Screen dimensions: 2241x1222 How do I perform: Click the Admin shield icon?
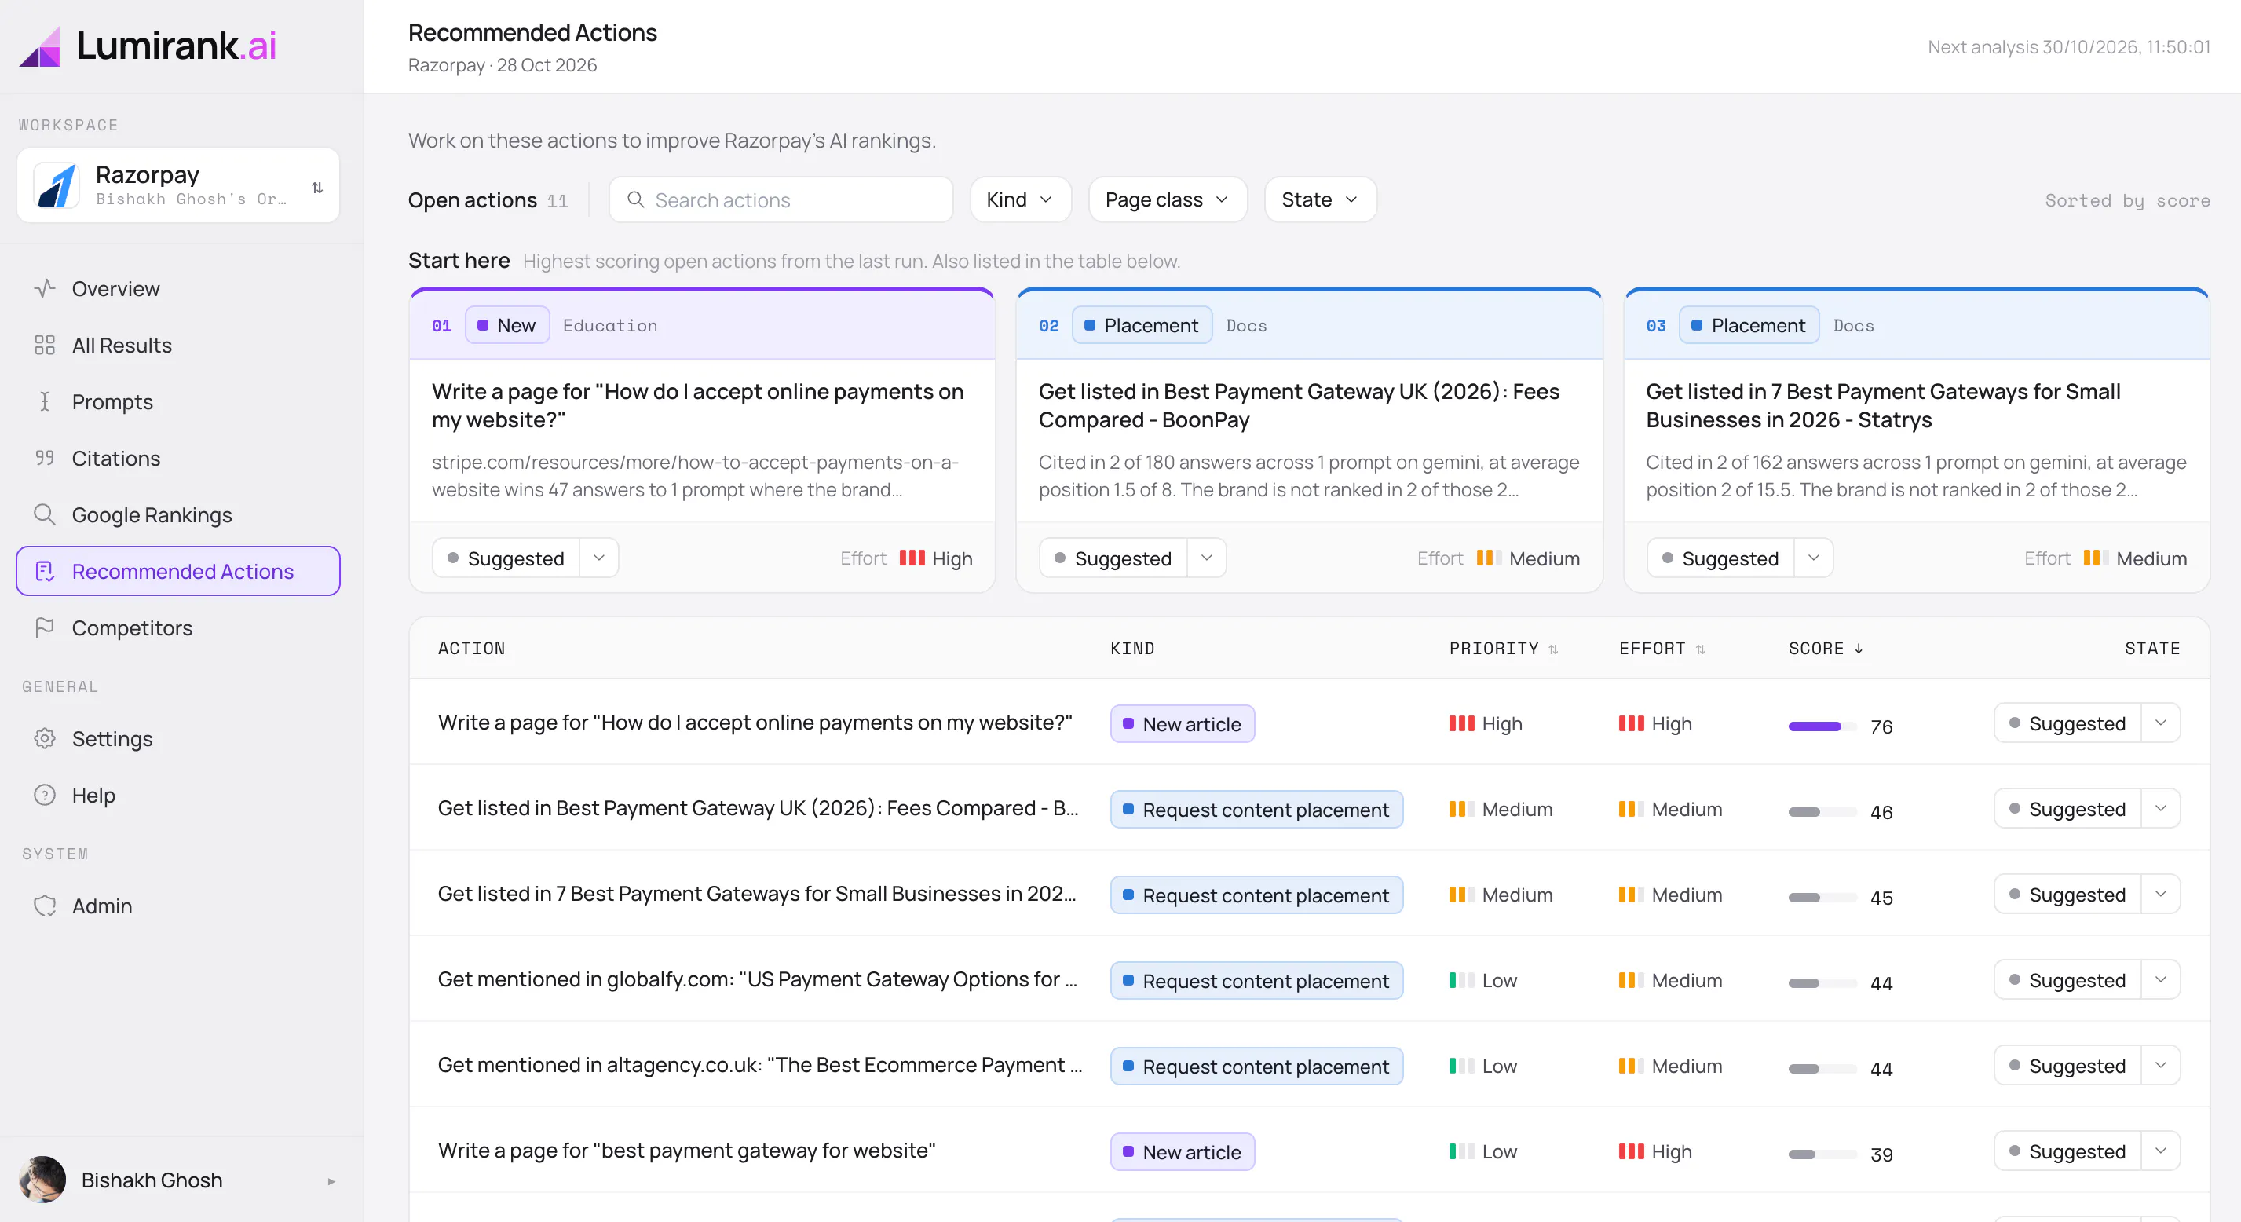tap(45, 906)
